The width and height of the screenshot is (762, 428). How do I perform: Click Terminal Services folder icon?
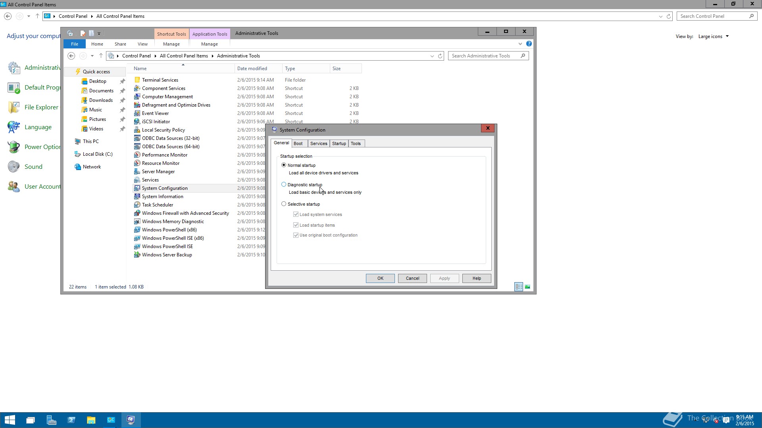tap(137, 80)
